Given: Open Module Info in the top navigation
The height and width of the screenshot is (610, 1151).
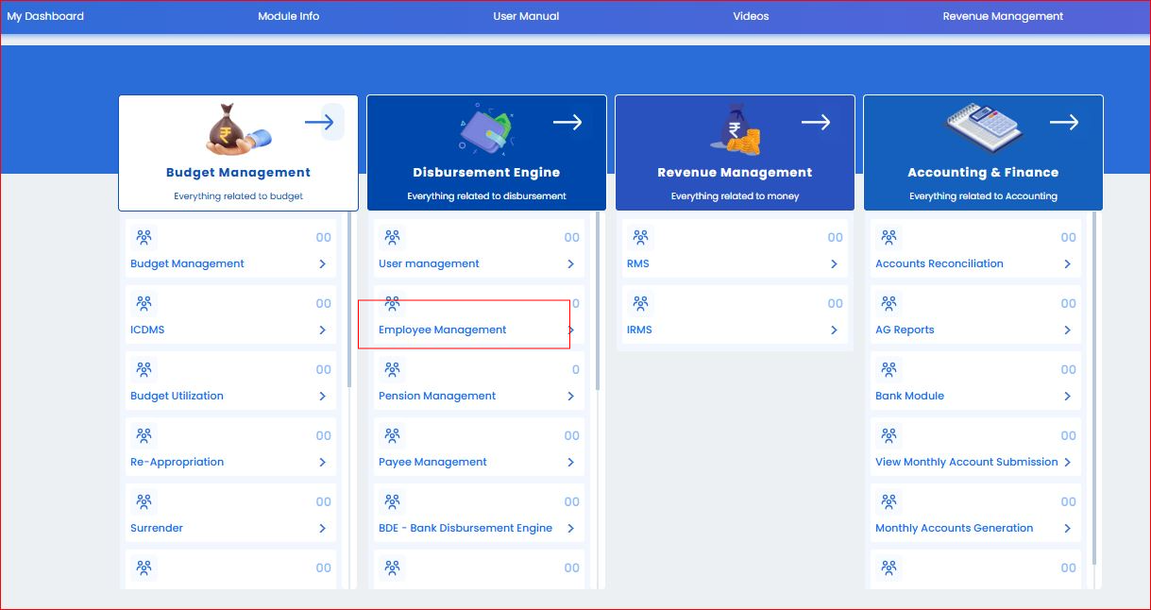Looking at the screenshot, I should tap(289, 16).
